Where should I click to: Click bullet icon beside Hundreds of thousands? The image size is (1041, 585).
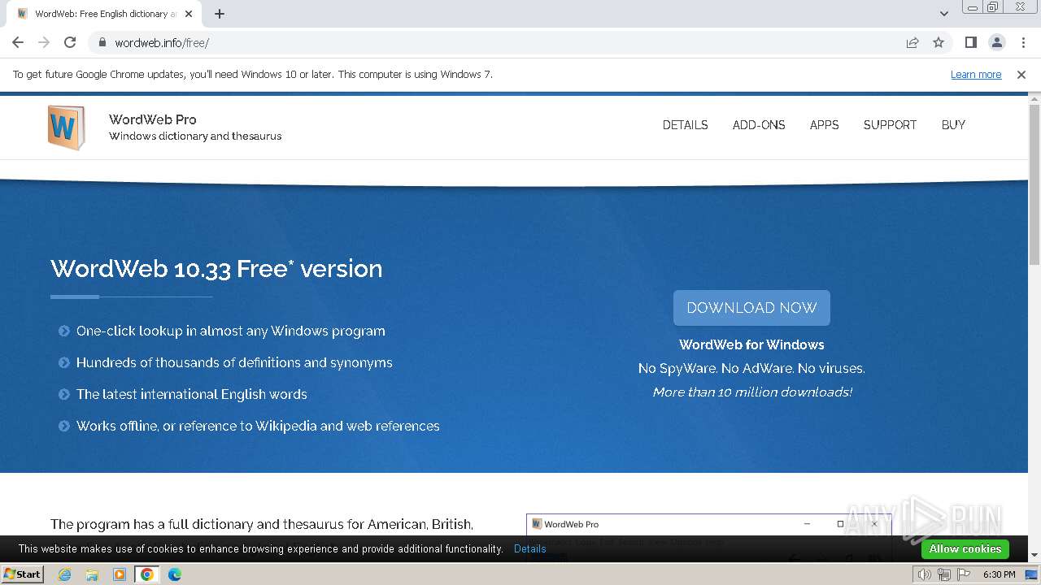(64, 362)
